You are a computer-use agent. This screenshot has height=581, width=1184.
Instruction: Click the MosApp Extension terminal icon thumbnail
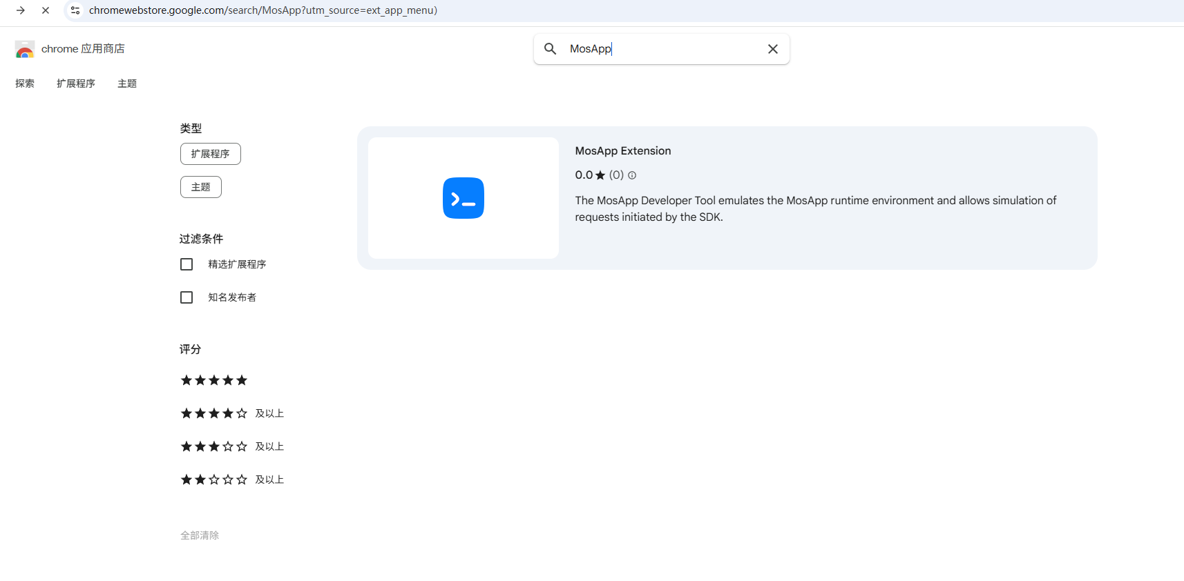coord(464,198)
